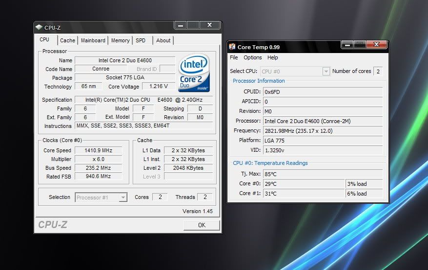Click the Instructions value MMX, SSE list
The width and height of the screenshot is (428, 270).
144,126
